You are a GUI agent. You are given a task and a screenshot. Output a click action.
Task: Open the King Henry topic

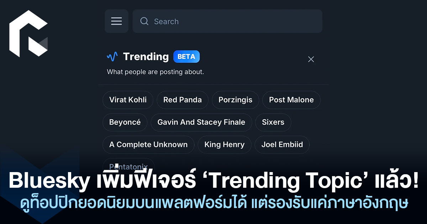(225, 145)
